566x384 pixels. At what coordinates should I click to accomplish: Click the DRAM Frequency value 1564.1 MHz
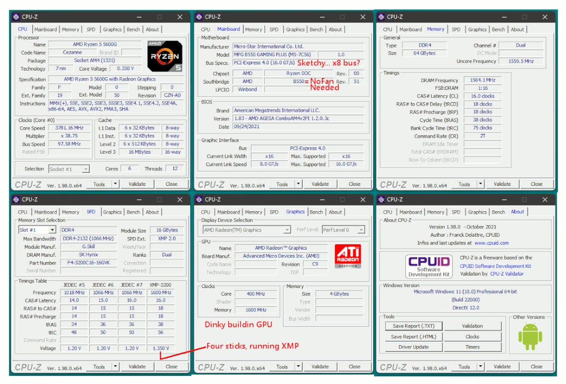point(483,80)
